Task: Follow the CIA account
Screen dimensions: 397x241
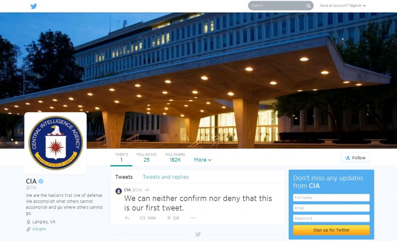Action: click(355, 158)
